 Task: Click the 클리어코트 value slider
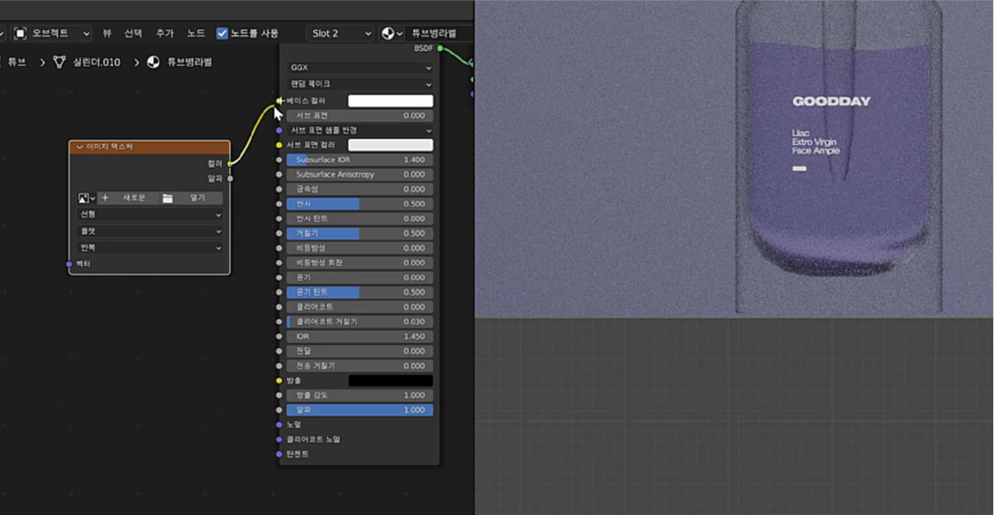(360, 307)
